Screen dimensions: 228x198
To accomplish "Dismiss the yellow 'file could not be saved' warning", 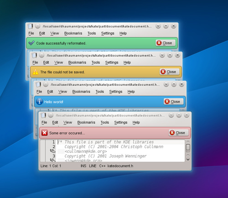I will pos(170,72).
